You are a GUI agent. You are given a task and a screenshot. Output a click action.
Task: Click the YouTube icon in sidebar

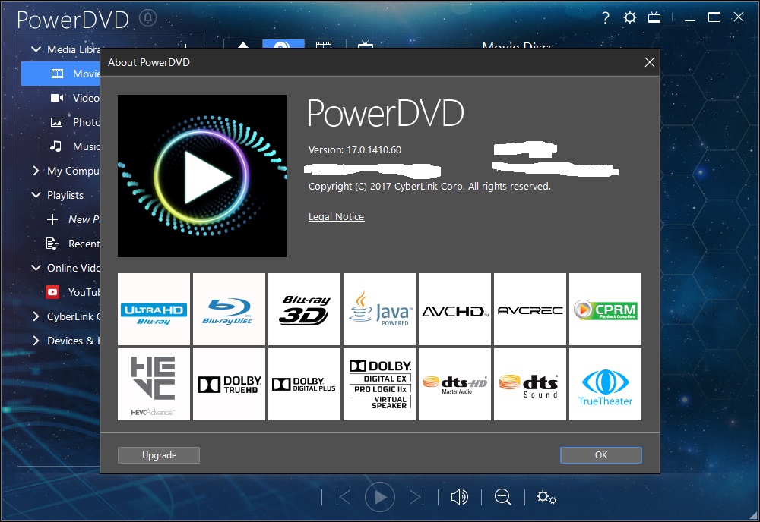[x=52, y=292]
